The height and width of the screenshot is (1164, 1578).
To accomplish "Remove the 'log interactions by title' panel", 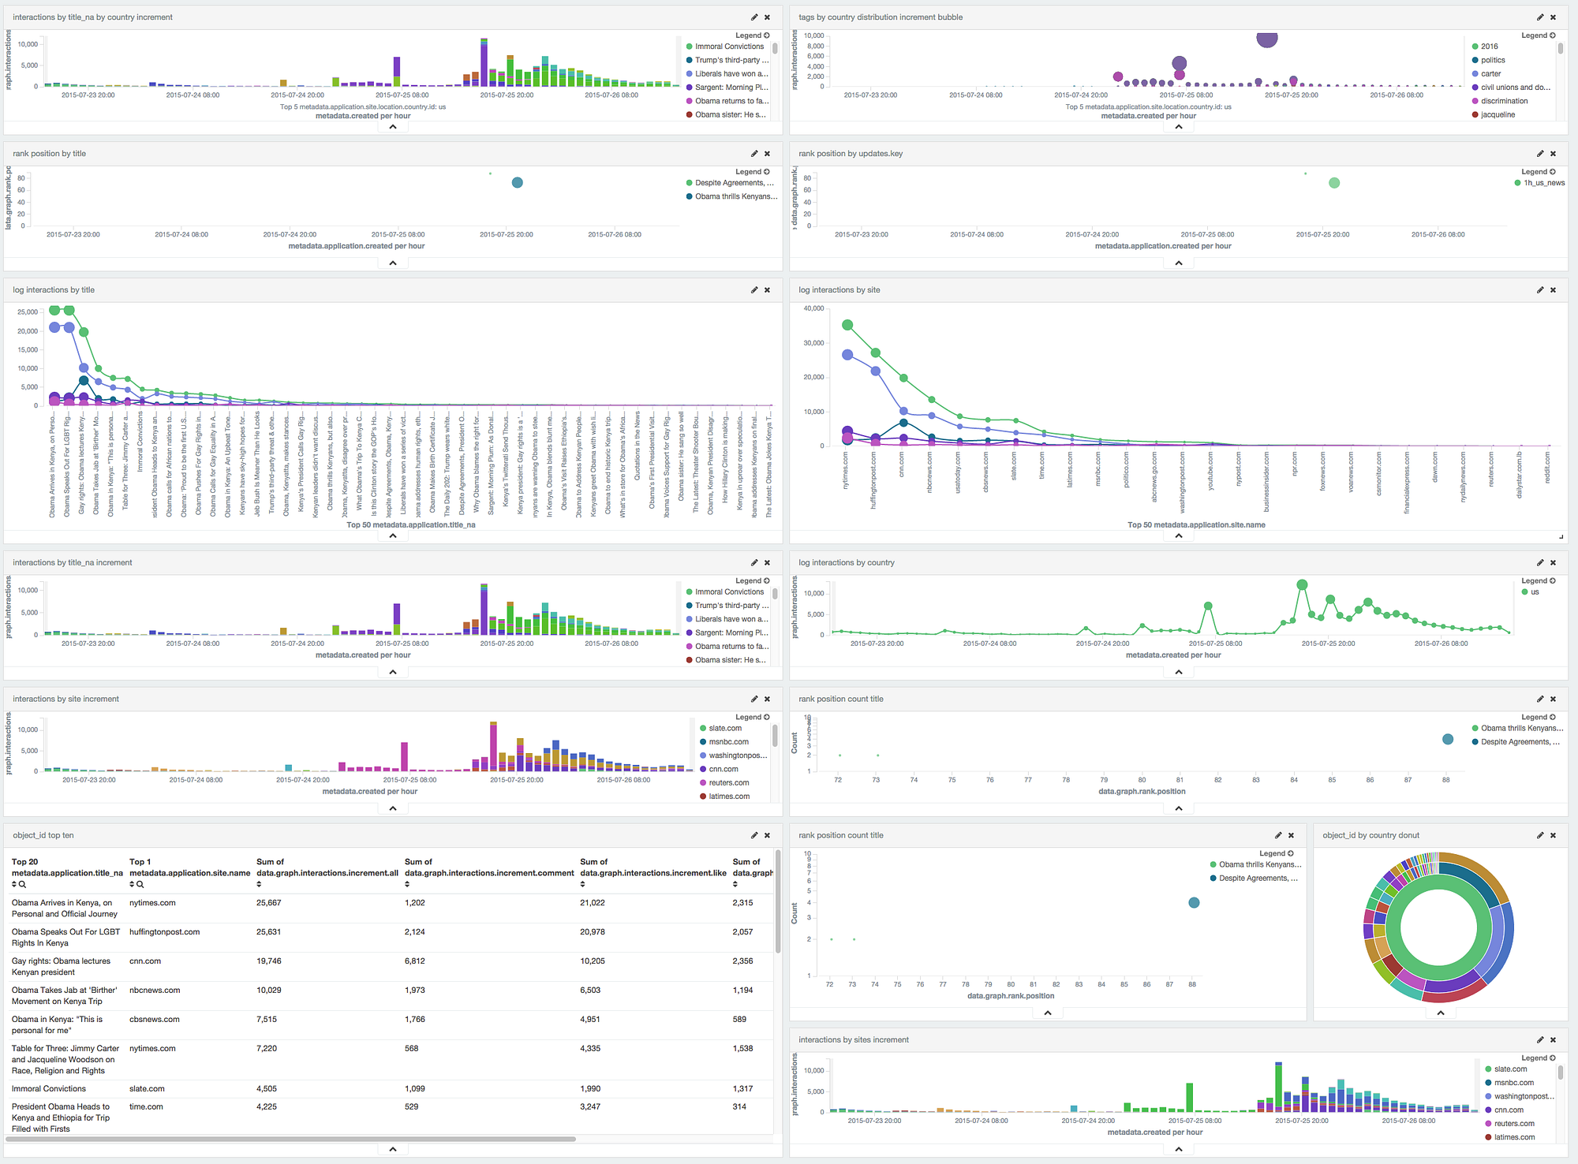I will [767, 290].
